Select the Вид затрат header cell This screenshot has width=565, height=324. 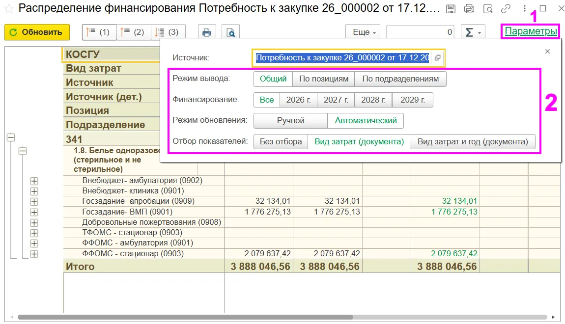click(112, 68)
